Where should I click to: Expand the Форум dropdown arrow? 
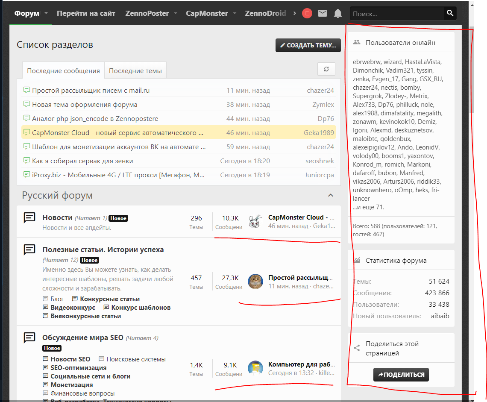point(46,13)
